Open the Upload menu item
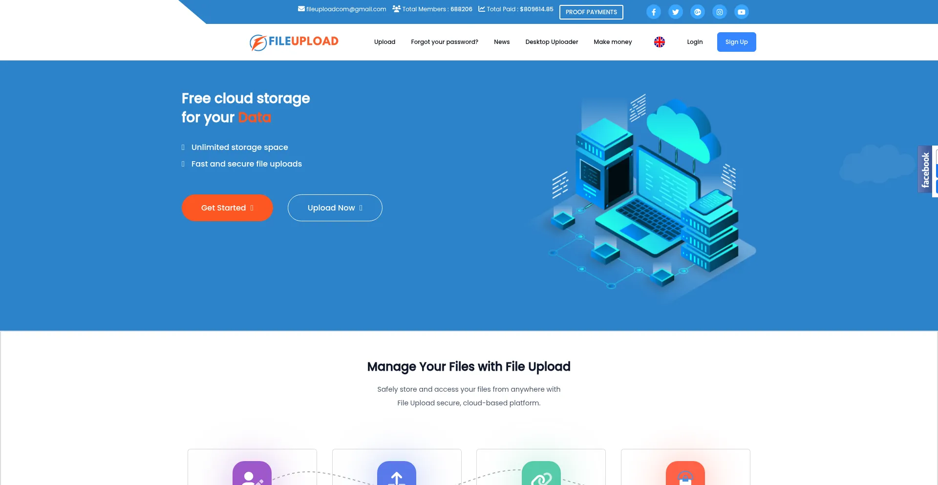 coord(384,42)
